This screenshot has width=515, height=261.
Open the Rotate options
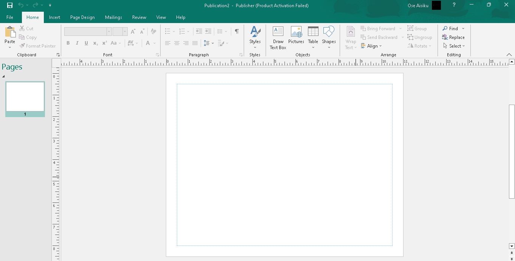tap(419, 46)
